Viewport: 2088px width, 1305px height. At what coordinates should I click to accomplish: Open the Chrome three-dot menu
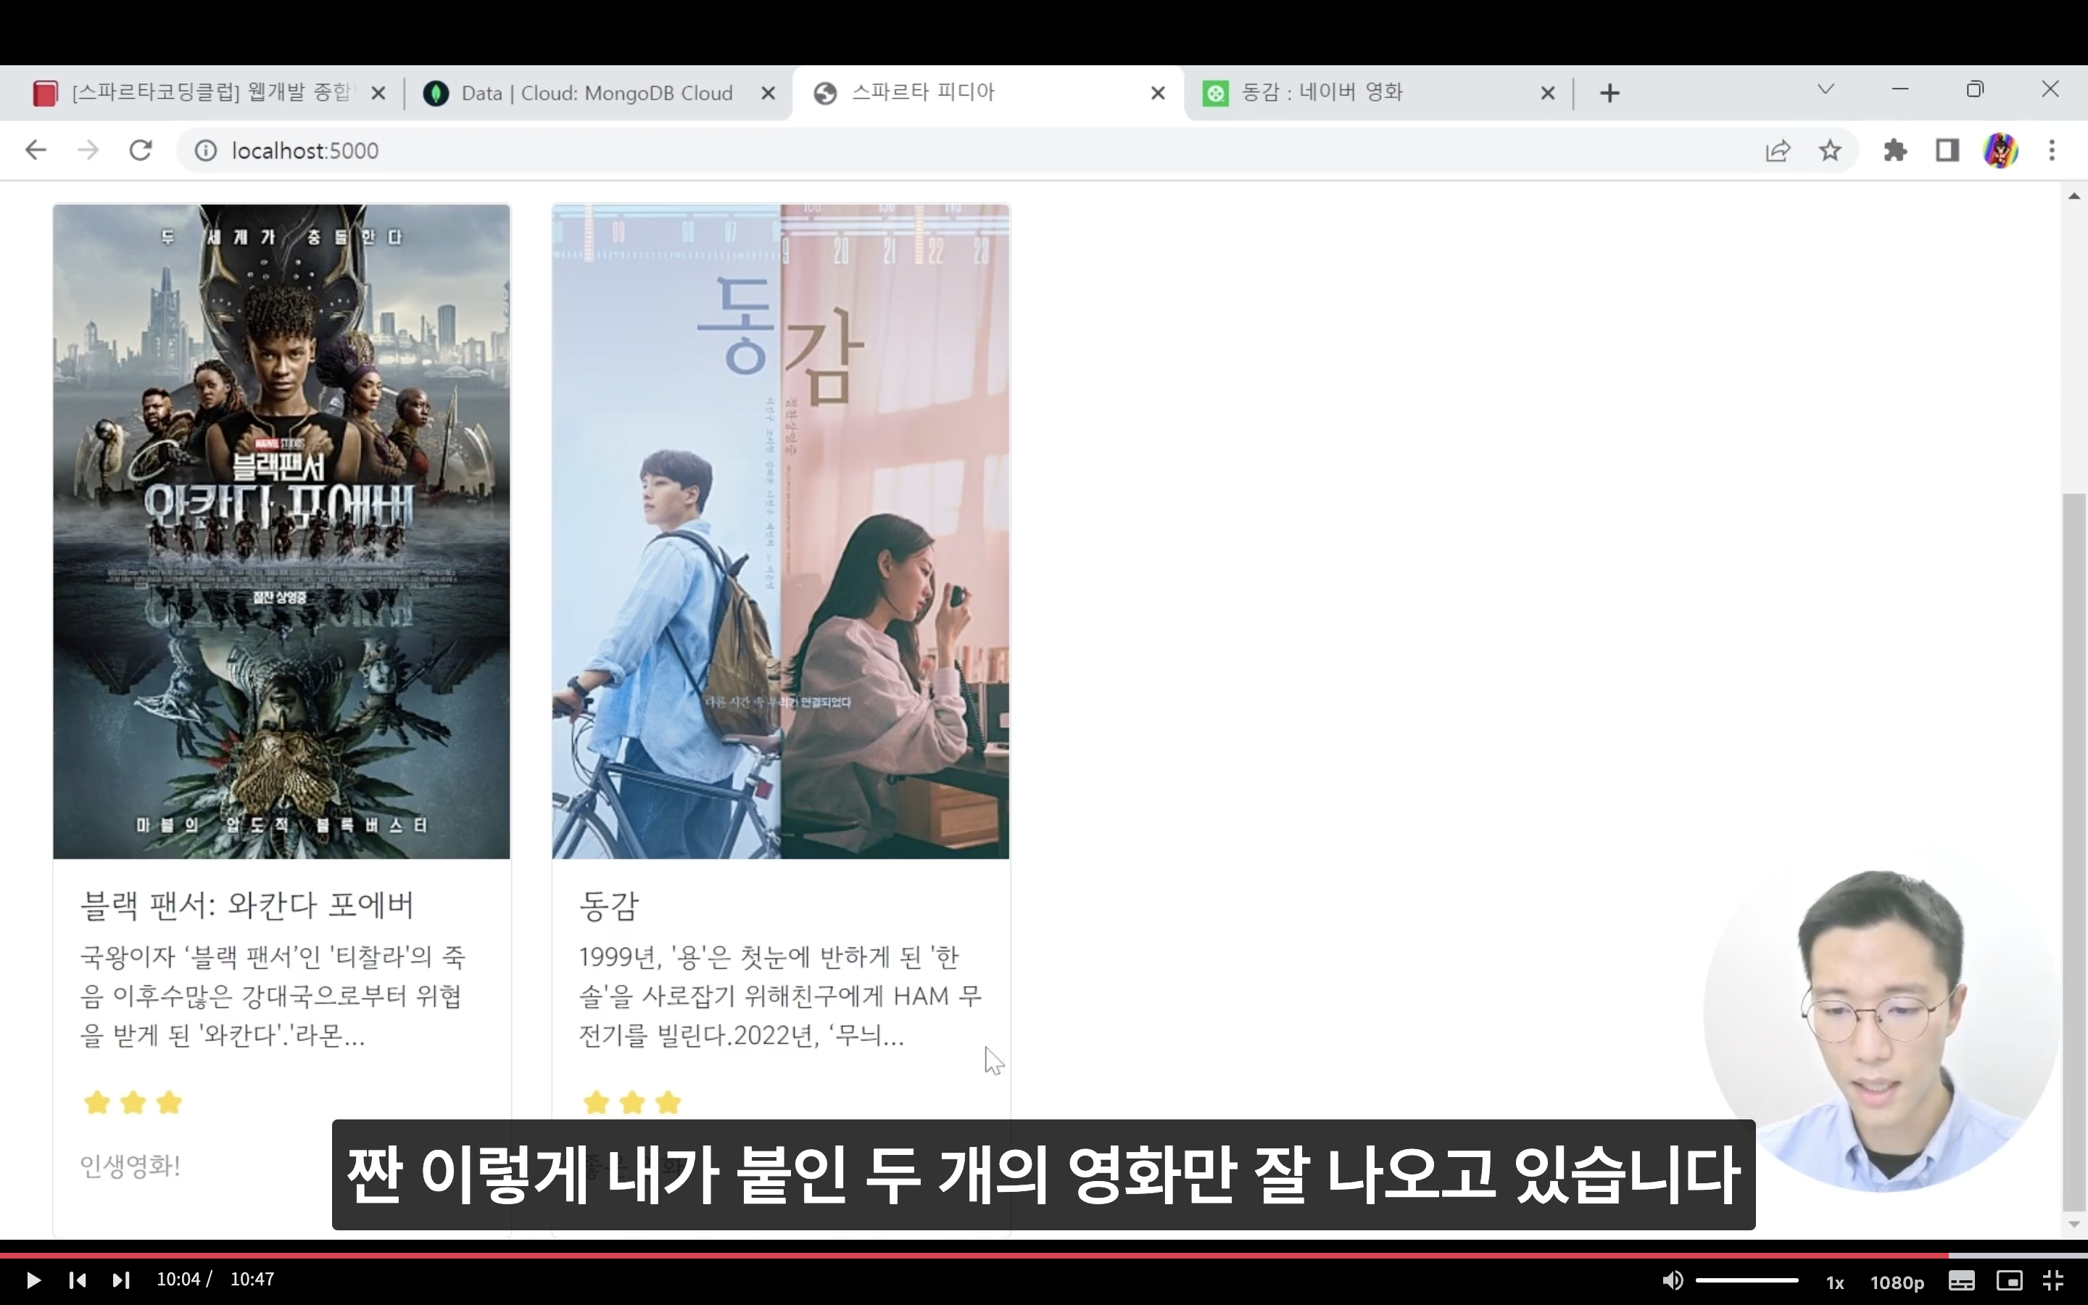(2052, 151)
